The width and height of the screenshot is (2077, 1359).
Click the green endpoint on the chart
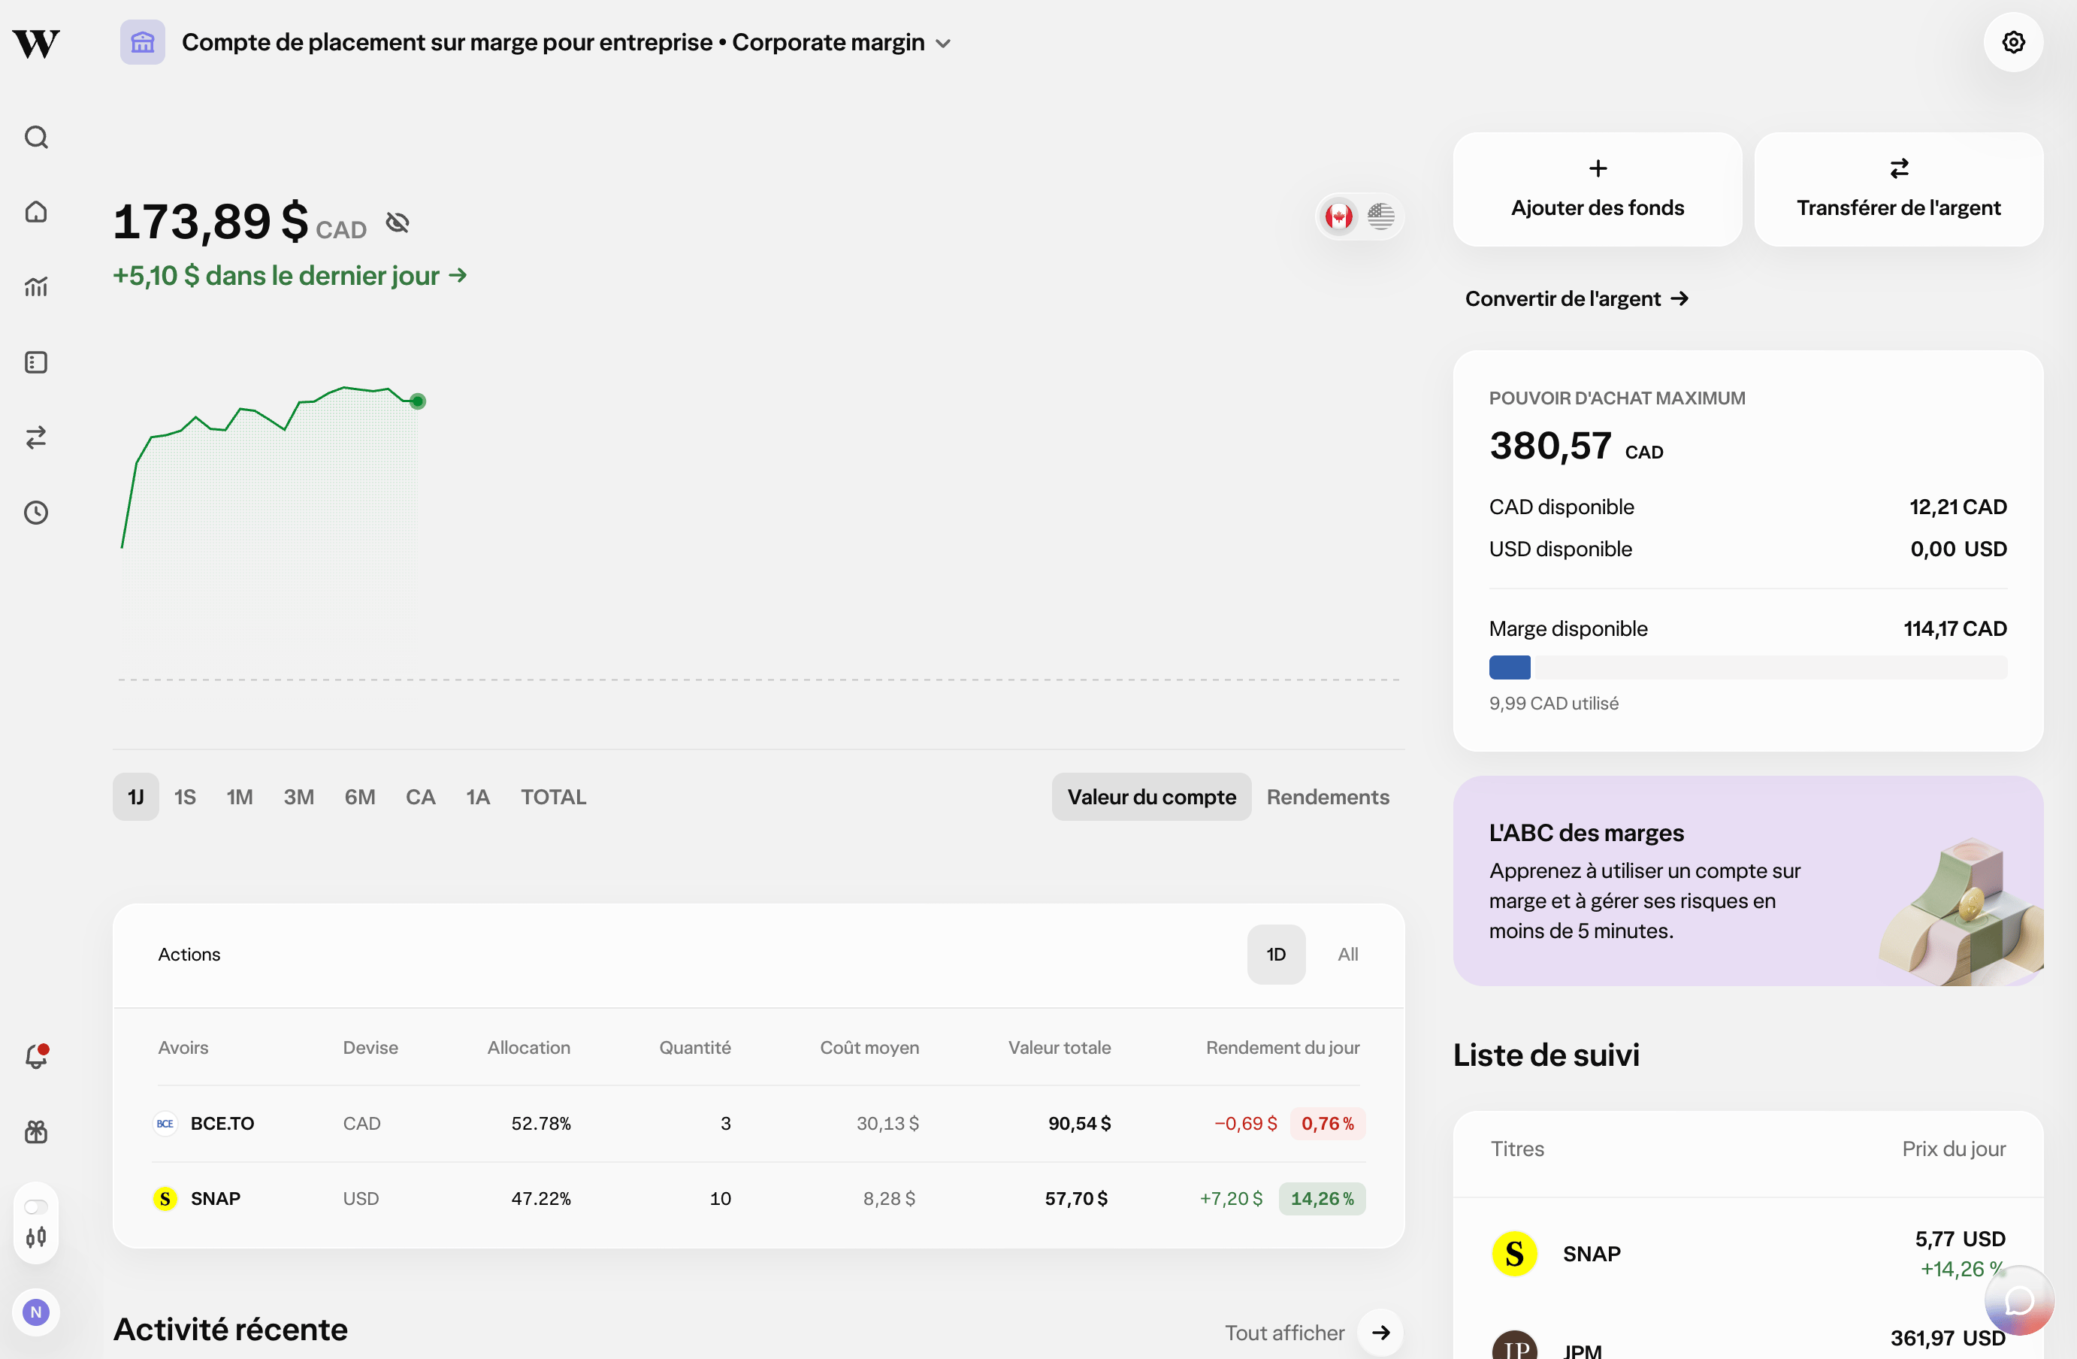point(418,401)
